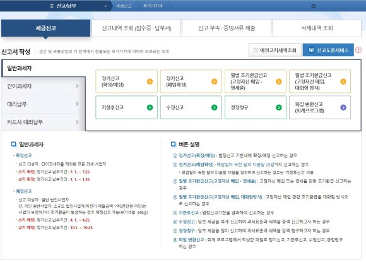Click the 일반과세자 section heading below

(32, 145)
